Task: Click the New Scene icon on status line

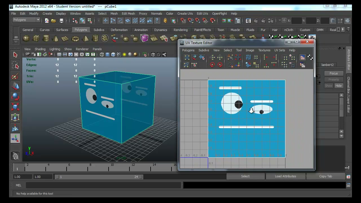Action: [47, 21]
